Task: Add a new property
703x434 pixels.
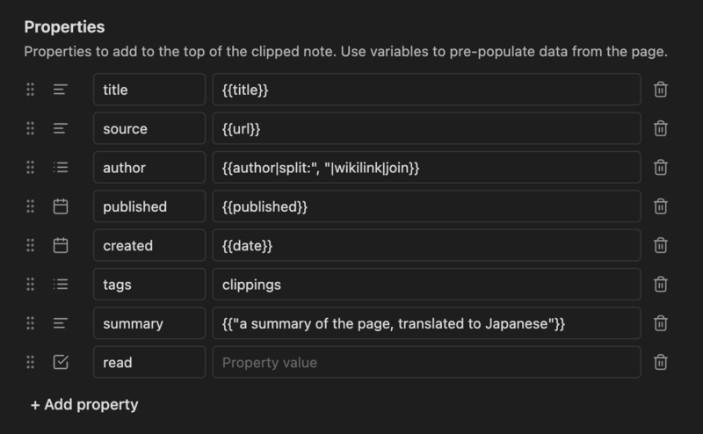Action: click(84, 404)
